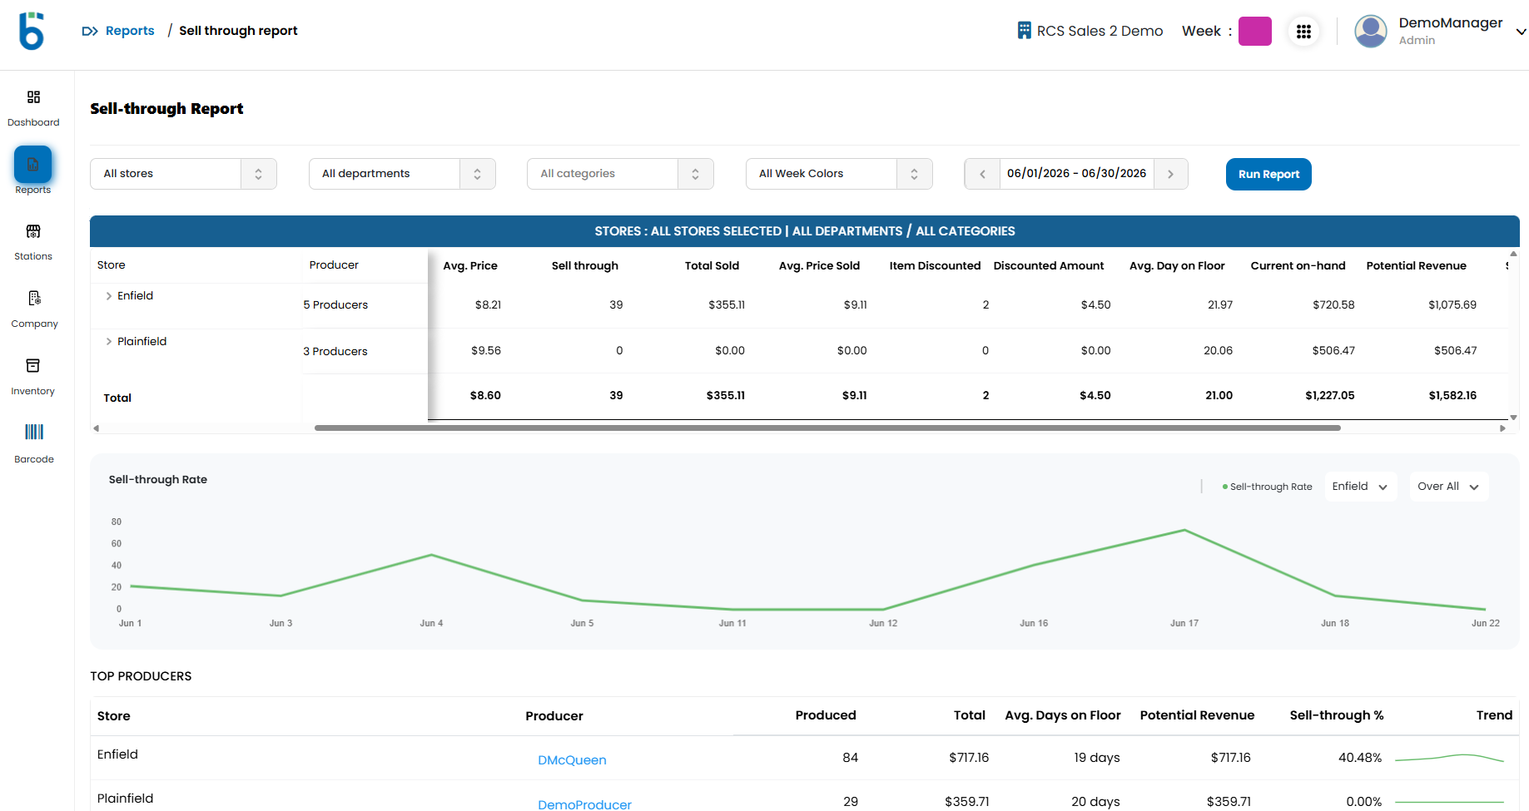Open the Enfield store chart dropdown
Viewport: 1529px width, 811px height.
click(1360, 487)
